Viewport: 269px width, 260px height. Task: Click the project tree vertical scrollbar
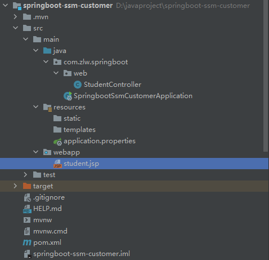click(x=266, y=75)
